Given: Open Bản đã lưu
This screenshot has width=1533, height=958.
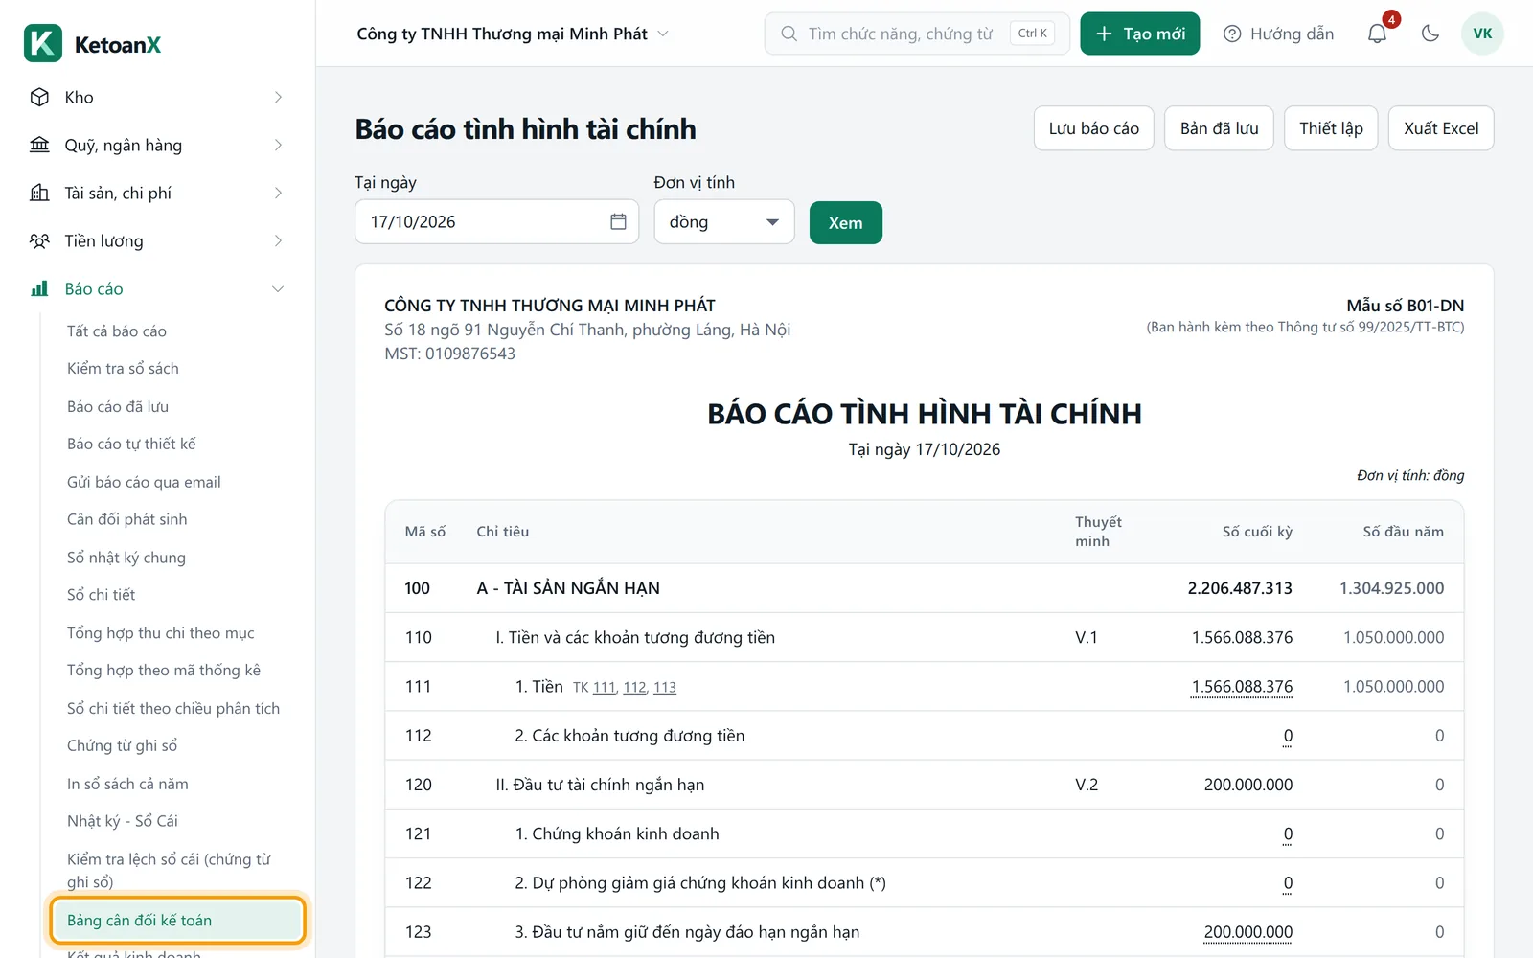Looking at the screenshot, I should tap(1219, 128).
